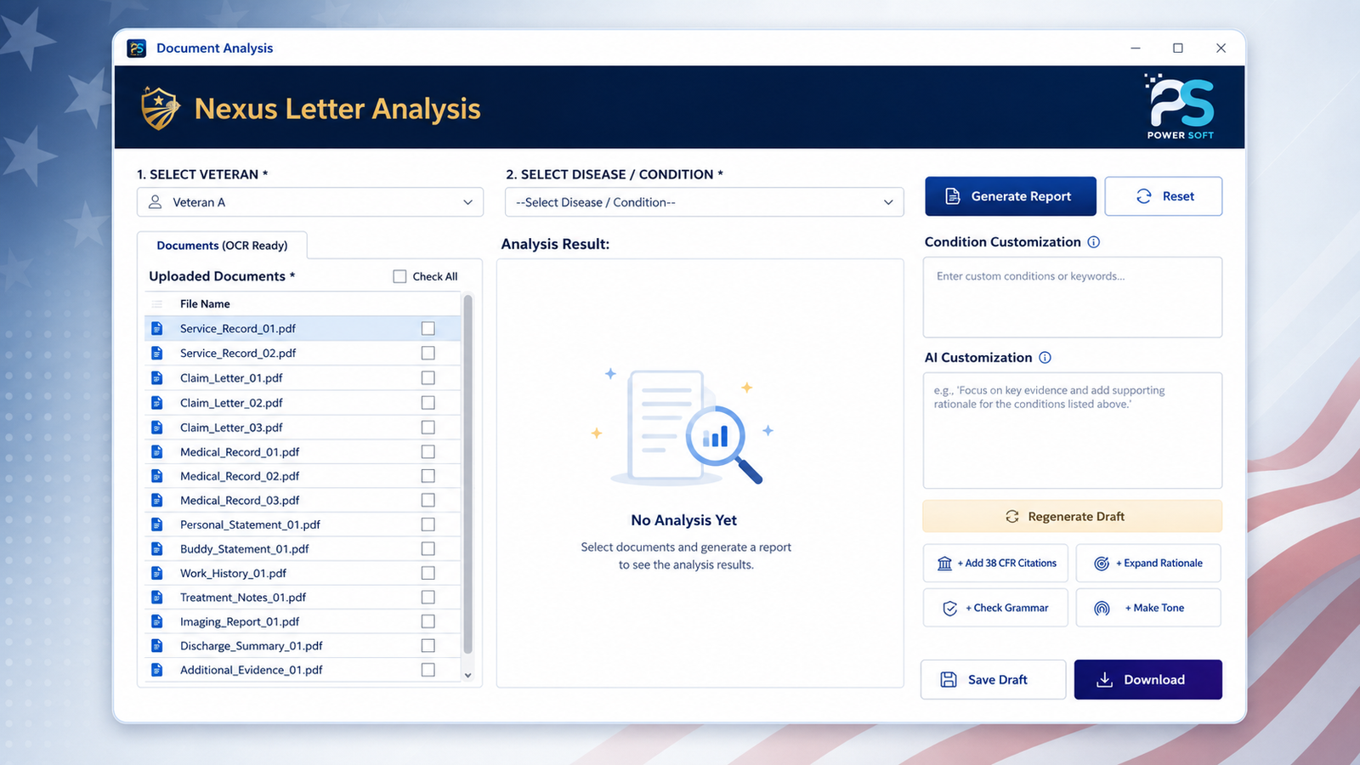The height and width of the screenshot is (765, 1360).
Task: Click the file icon for Service_Record_02.pdf
Action: 157,353
